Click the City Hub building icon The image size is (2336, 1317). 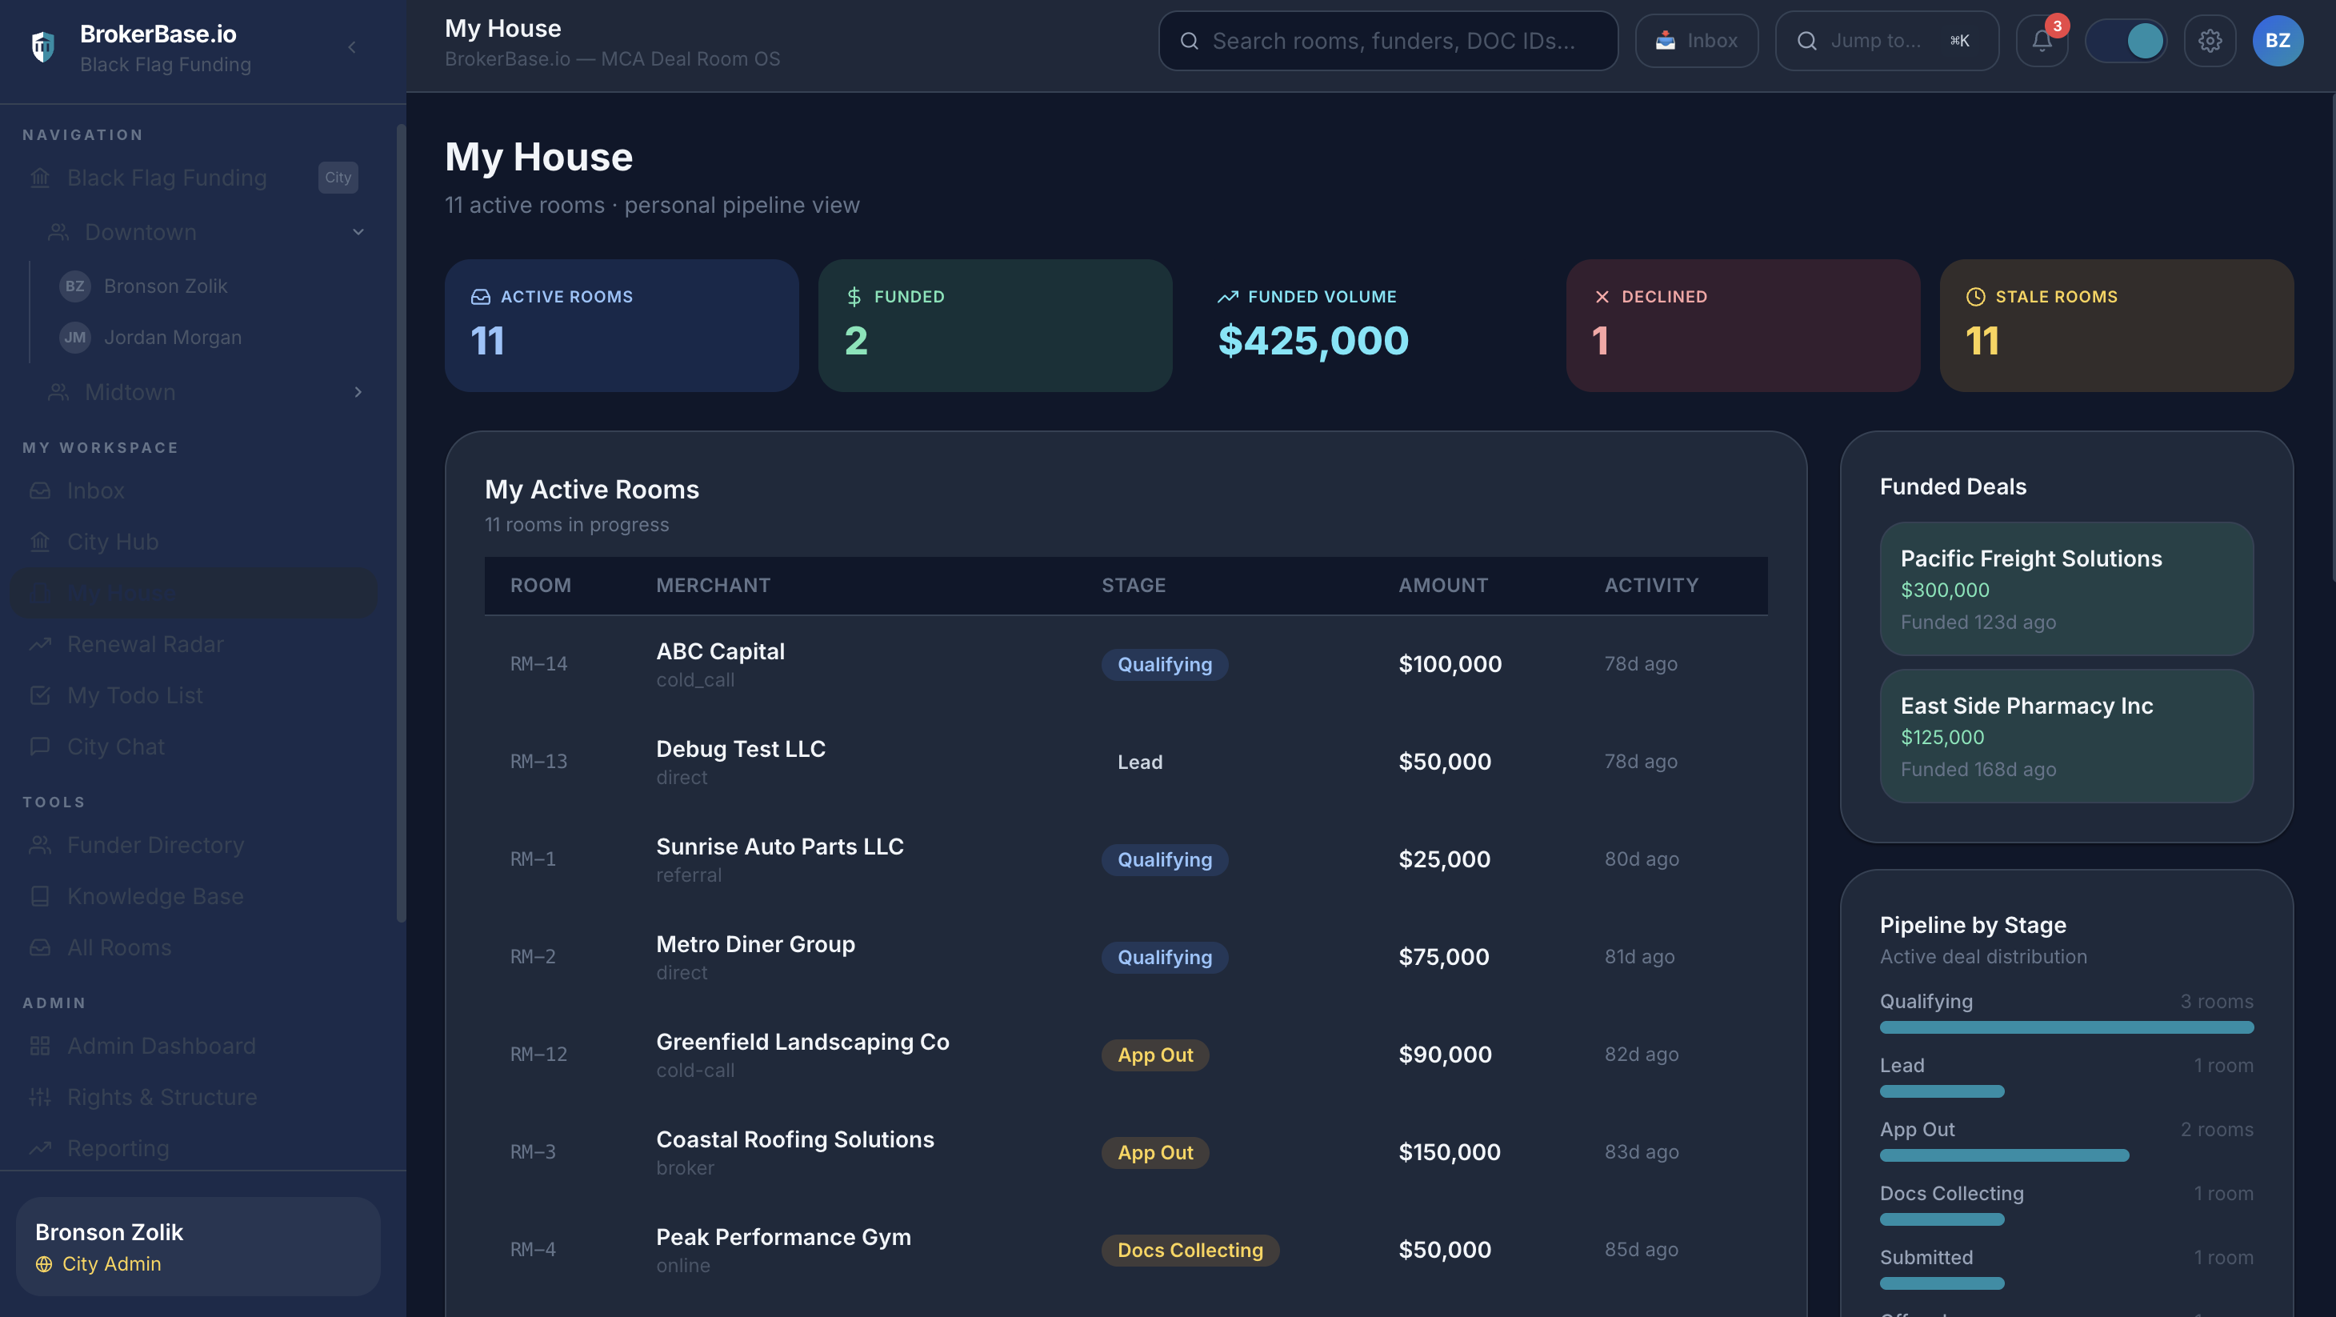pyautogui.click(x=40, y=542)
